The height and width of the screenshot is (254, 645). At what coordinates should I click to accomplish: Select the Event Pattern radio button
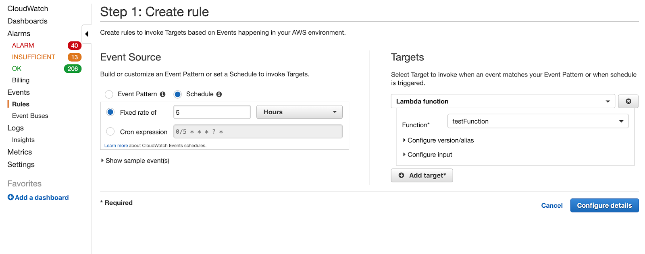click(x=109, y=94)
